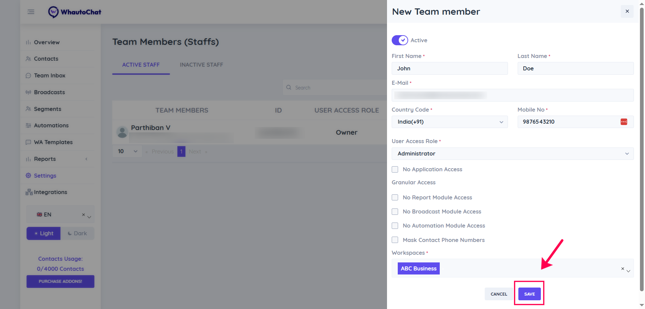
Task: Open Broadcasts in the sidebar
Action: (49, 92)
